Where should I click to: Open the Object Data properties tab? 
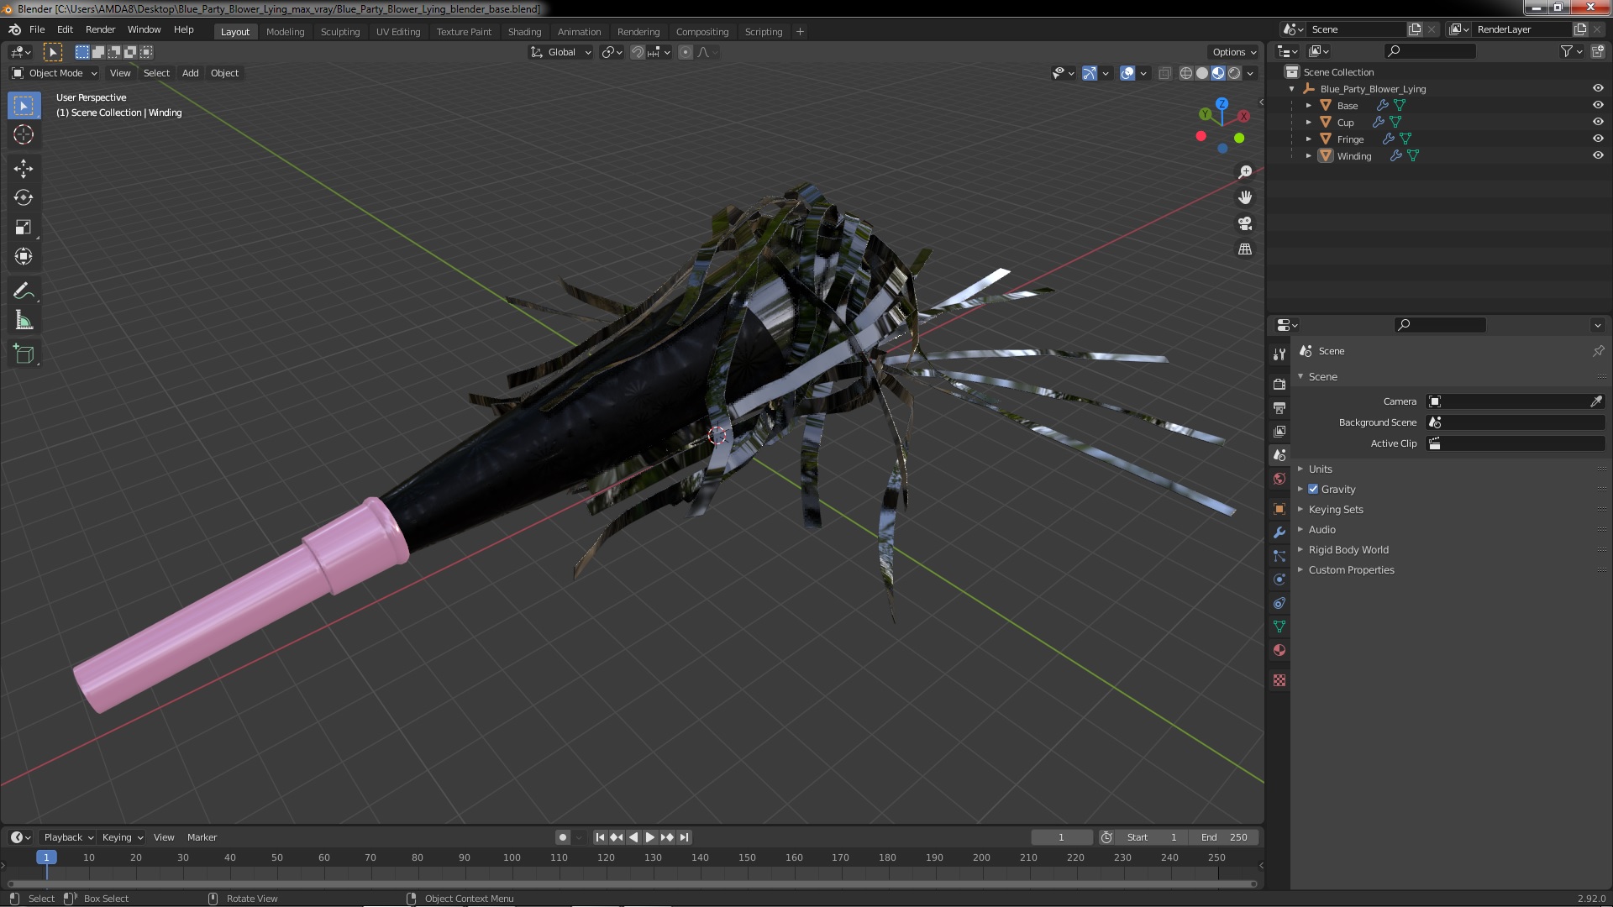pyautogui.click(x=1279, y=627)
